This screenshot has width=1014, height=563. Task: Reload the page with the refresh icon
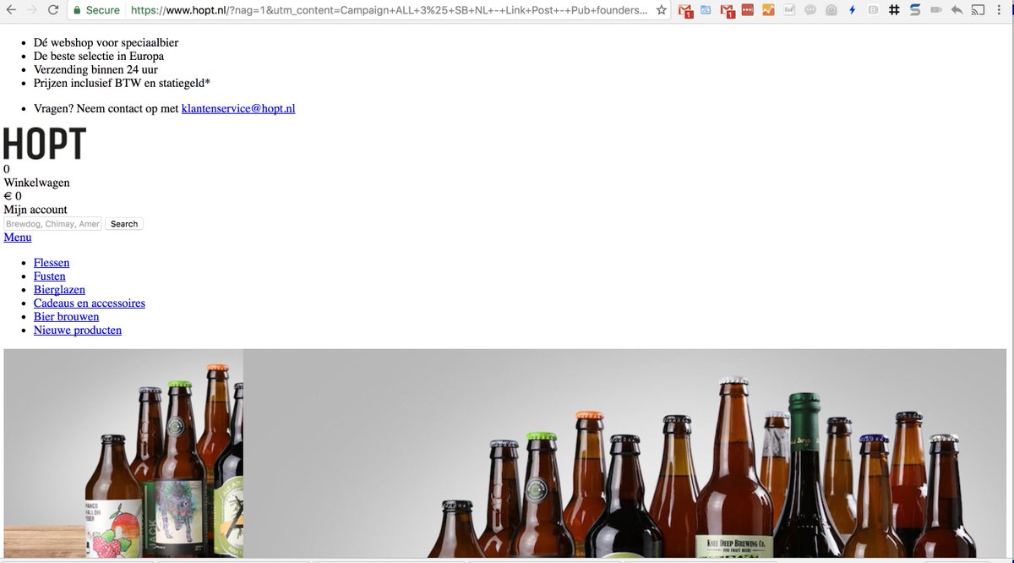click(53, 10)
